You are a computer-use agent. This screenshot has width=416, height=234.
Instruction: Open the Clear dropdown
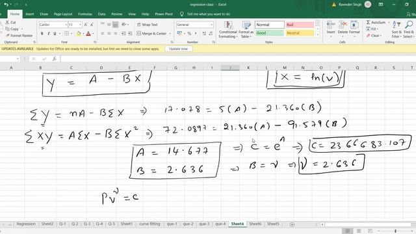pos(374,36)
